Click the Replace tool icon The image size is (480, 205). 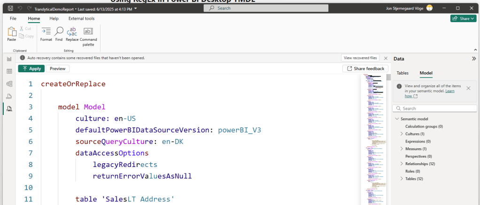pos(72,31)
